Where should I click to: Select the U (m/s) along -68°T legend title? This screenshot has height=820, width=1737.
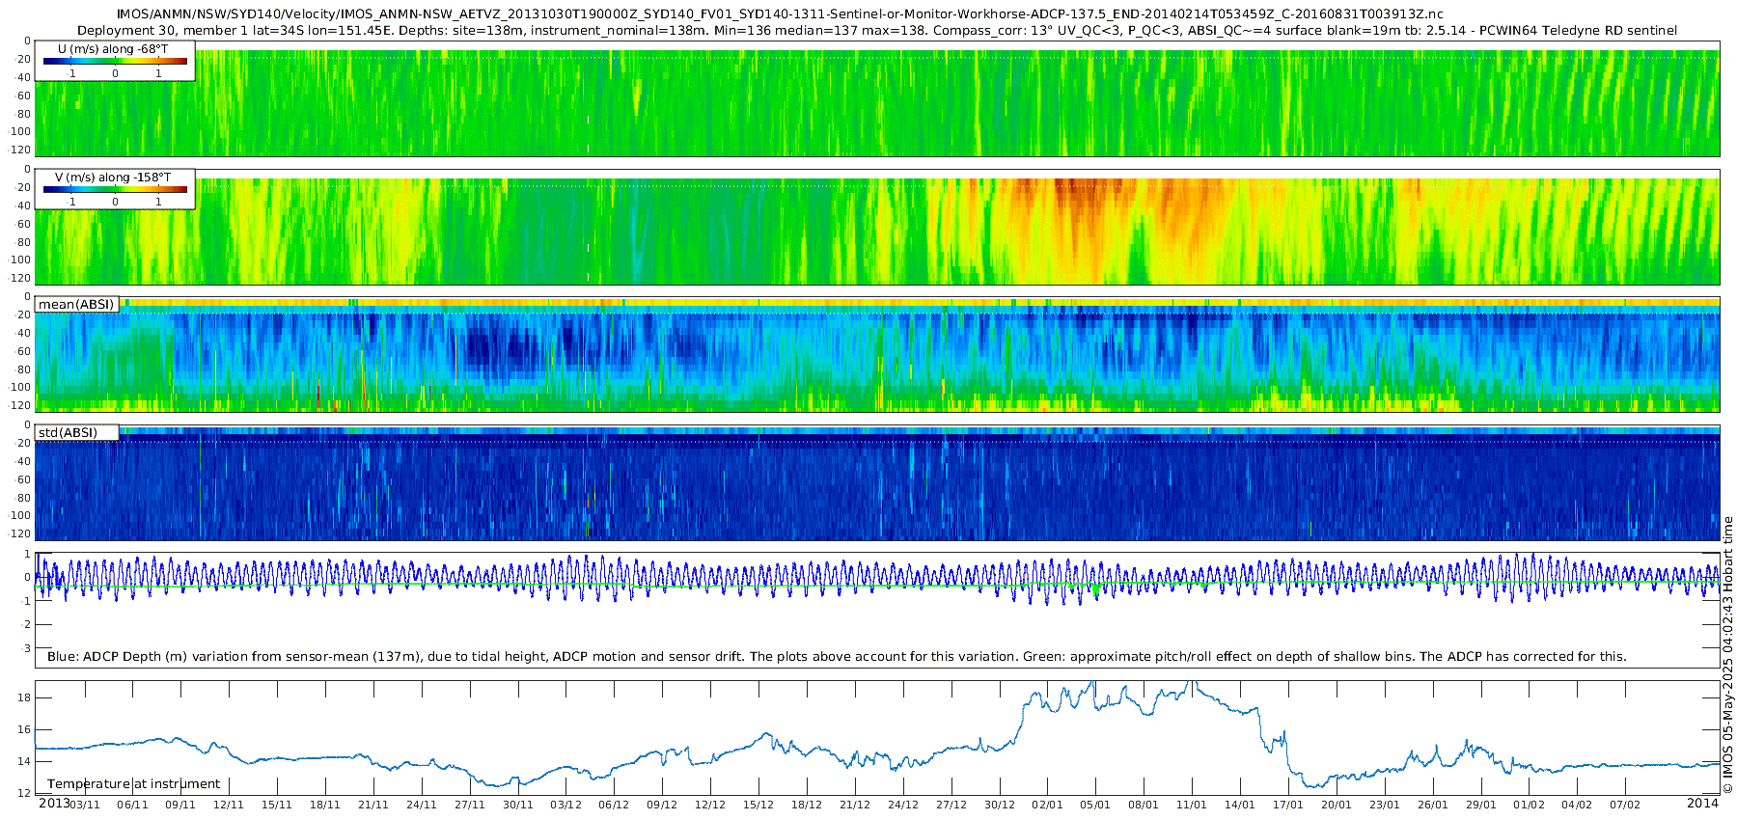coord(112,49)
